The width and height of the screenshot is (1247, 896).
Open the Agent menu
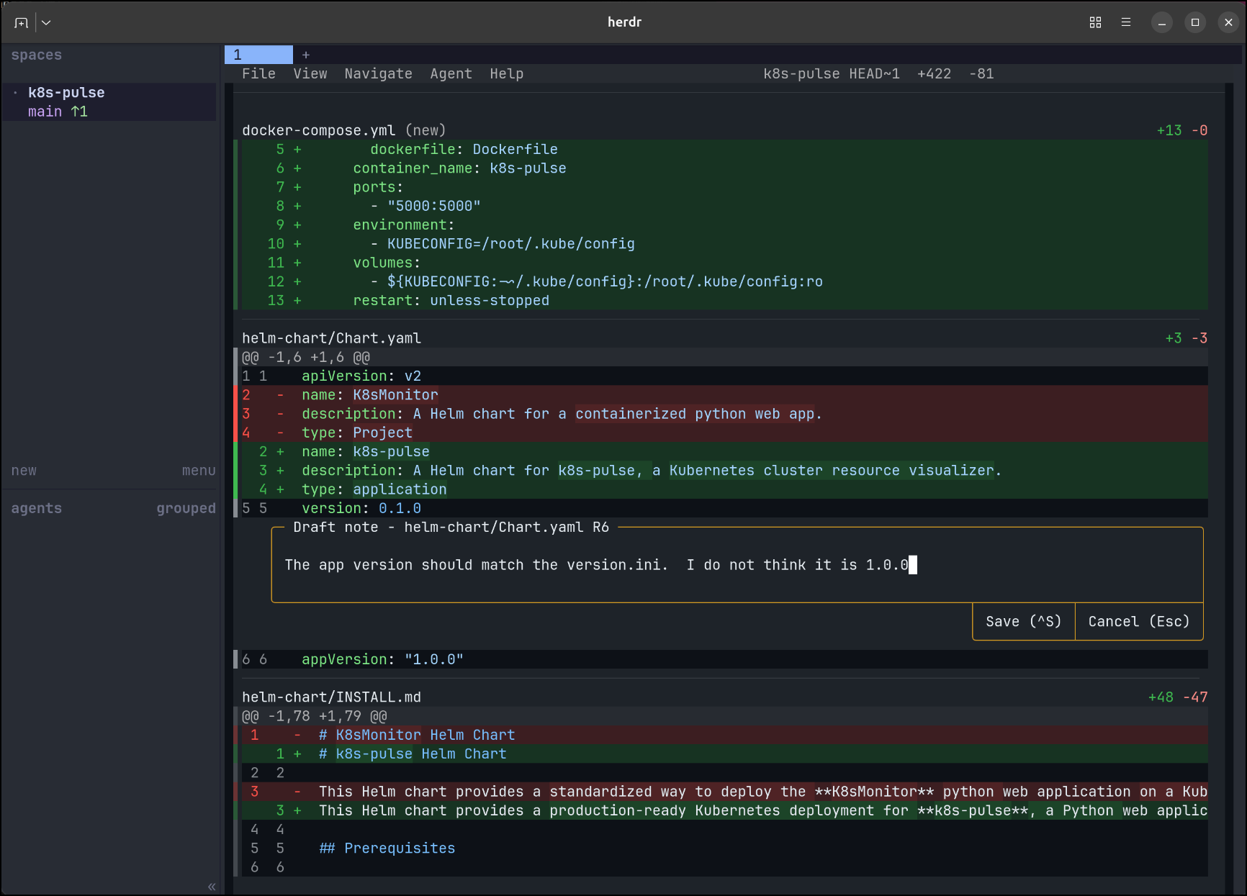point(451,73)
